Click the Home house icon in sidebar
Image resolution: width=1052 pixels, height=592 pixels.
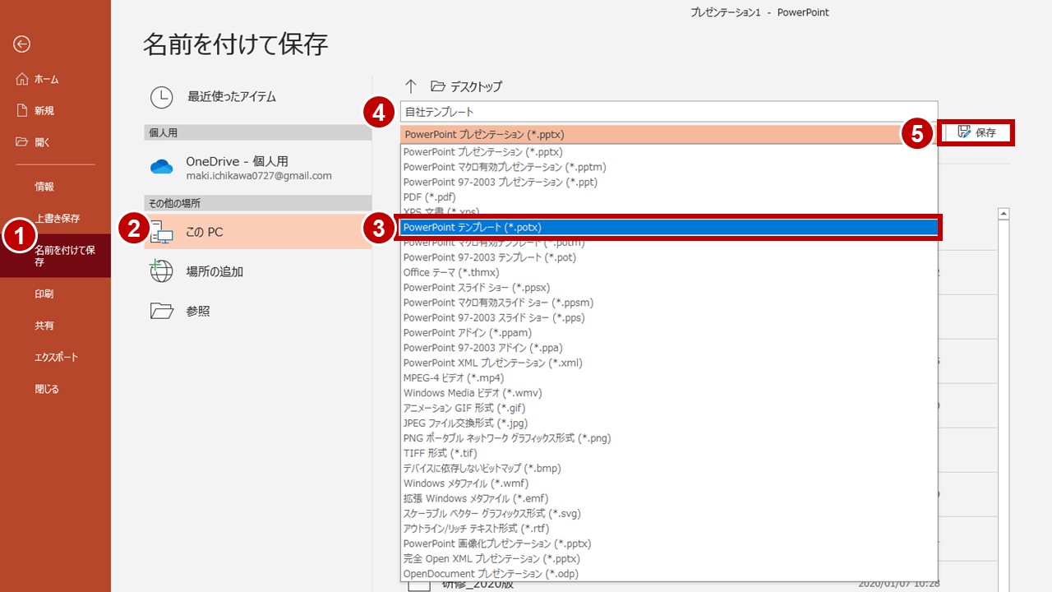pyautogui.click(x=23, y=79)
